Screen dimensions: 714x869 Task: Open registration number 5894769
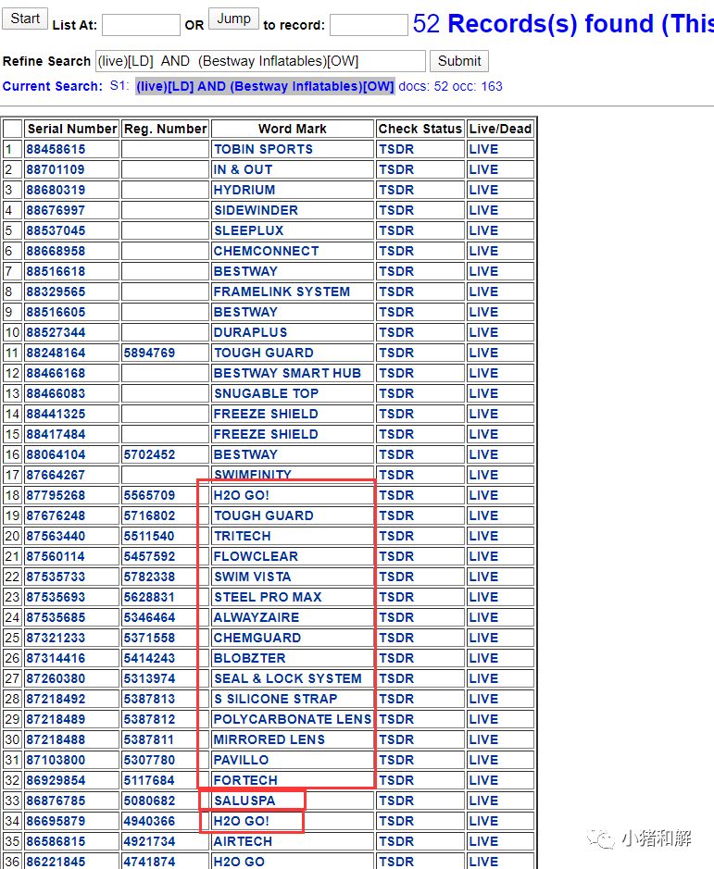(149, 353)
